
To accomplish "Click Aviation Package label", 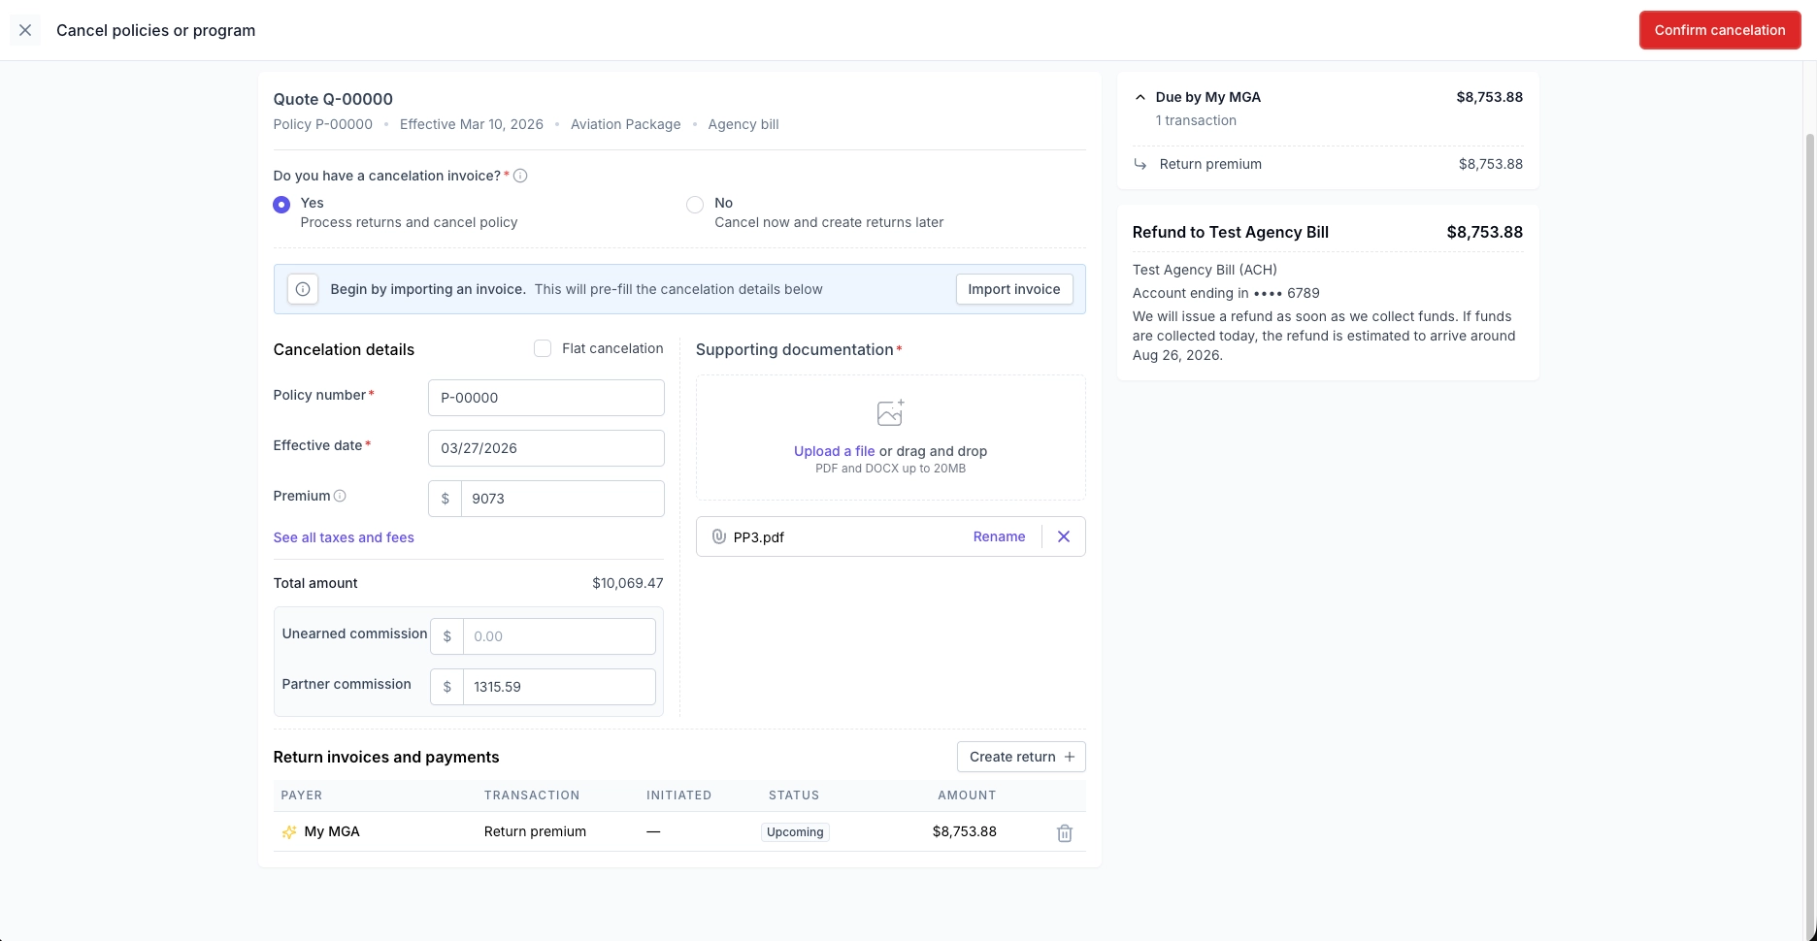I will click(x=626, y=124).
